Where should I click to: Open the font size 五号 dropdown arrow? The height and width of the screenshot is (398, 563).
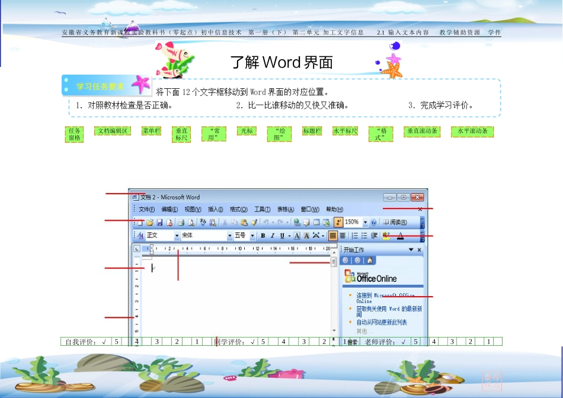tap(252, 236)
